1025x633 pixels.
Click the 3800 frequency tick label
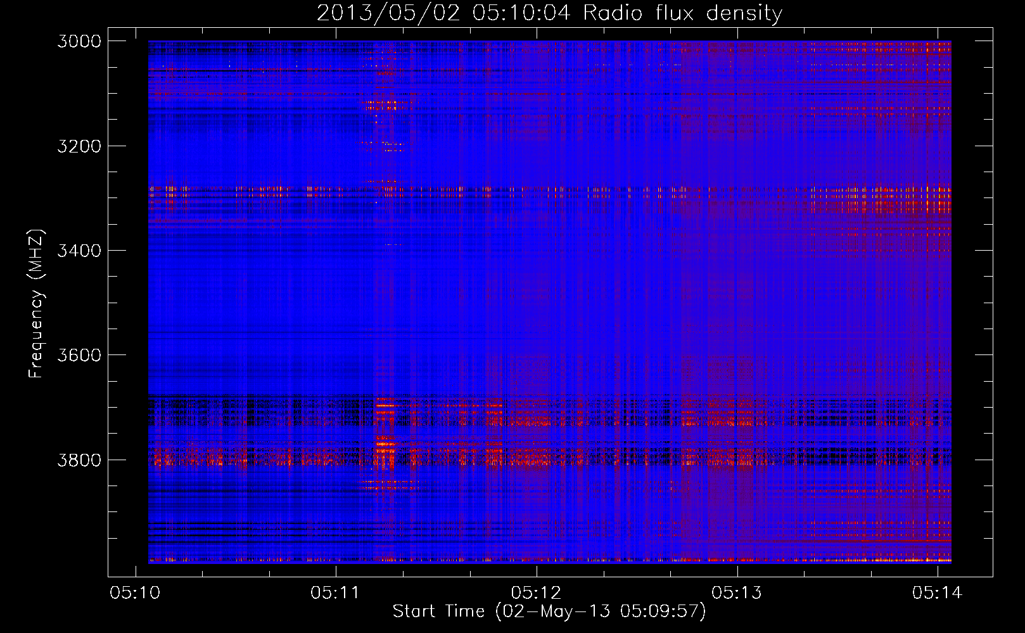click(79, 460)
